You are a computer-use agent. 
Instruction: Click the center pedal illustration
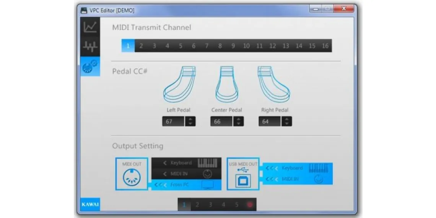(227, 85)
